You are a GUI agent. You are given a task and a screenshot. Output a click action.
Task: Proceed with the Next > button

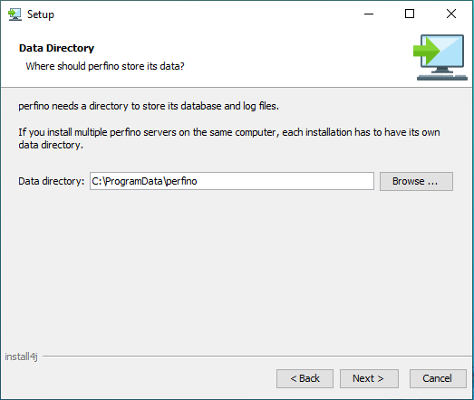pyautogui.click(x=369, y=378)
